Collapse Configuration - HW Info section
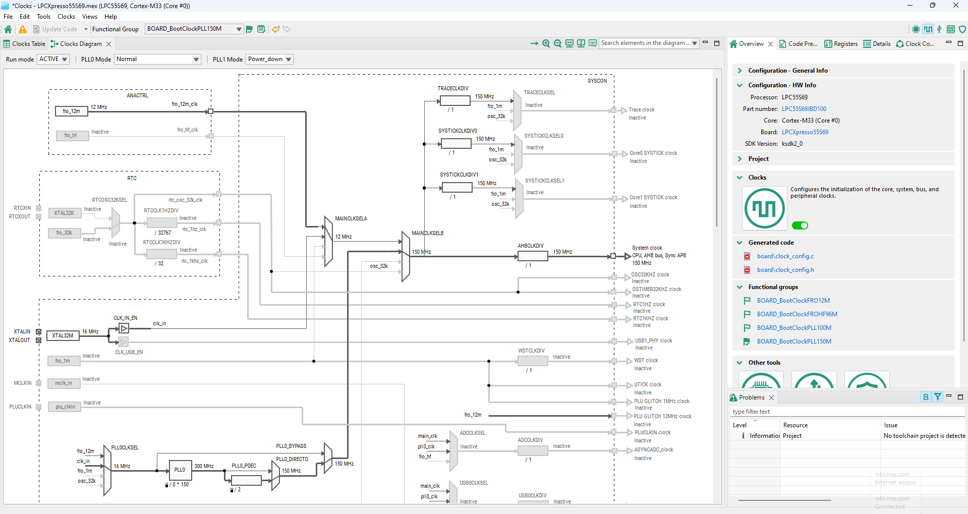 (x=739, y=85)
